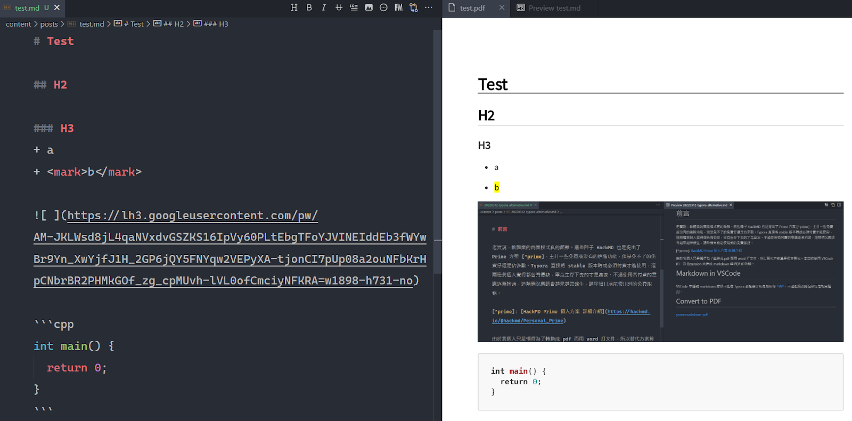Click the symbol icon before ### H3 breadcrumb
The image size is (852, 421).
point(198,23)
